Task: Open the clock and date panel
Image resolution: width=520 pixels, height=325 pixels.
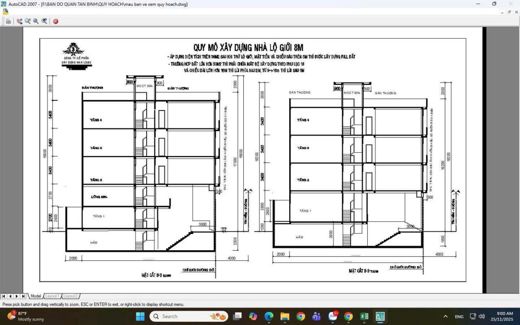Action: tap(502, 316)
